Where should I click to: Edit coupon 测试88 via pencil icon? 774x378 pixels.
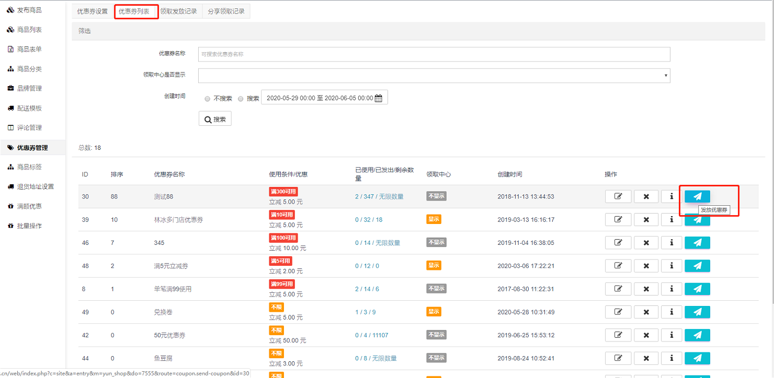coord(618,196)
